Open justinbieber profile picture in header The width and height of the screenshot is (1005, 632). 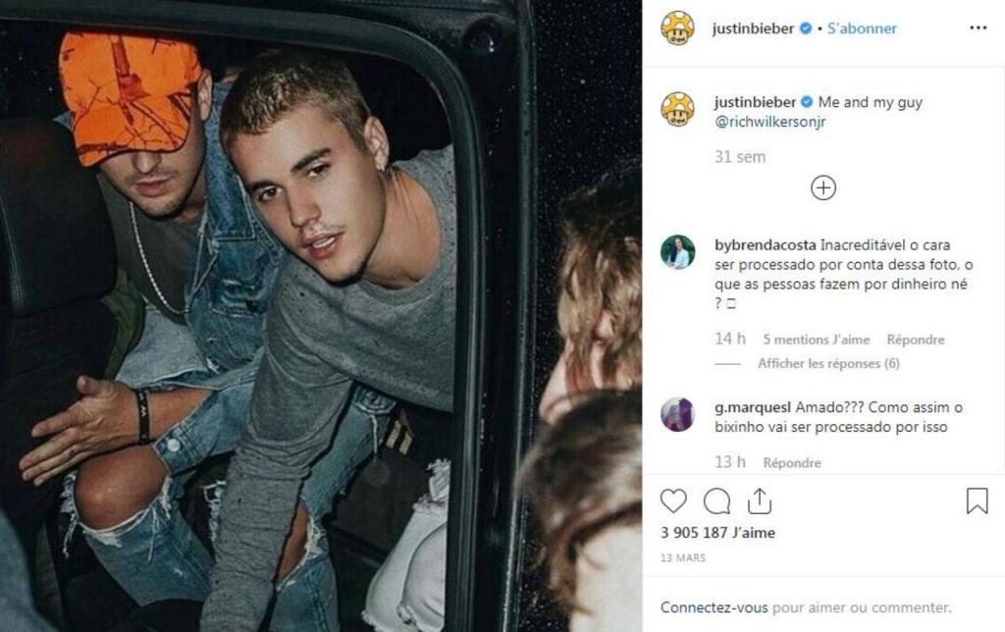678,28
